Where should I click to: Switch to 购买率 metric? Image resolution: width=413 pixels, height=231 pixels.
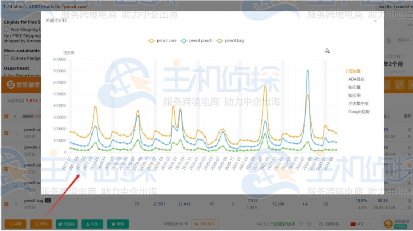354,95
